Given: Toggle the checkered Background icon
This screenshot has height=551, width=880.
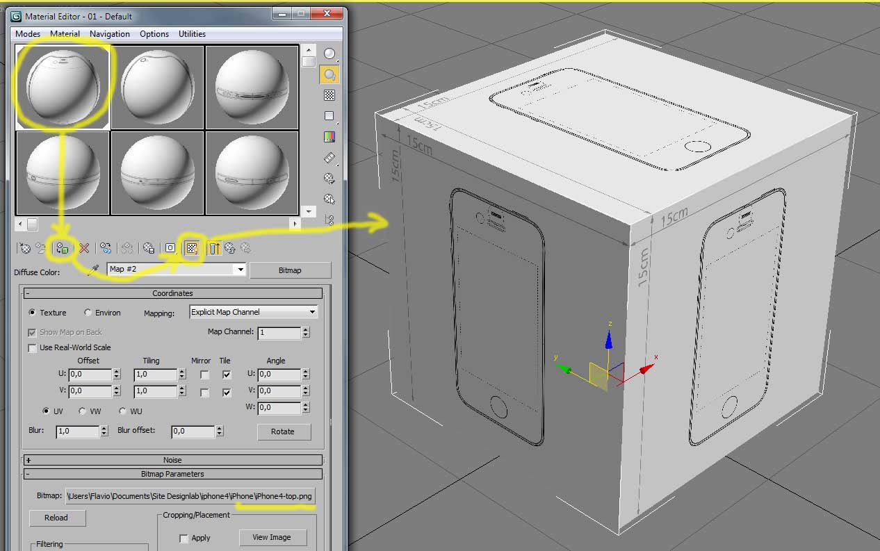Looking at the screenshot, I should tap(329, 95).
